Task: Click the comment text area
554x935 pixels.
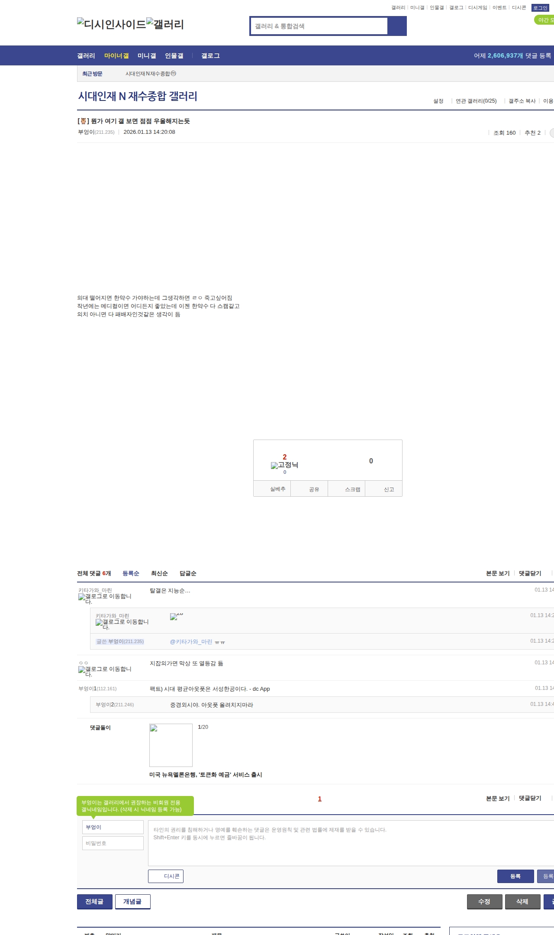Action: [351, 843]
